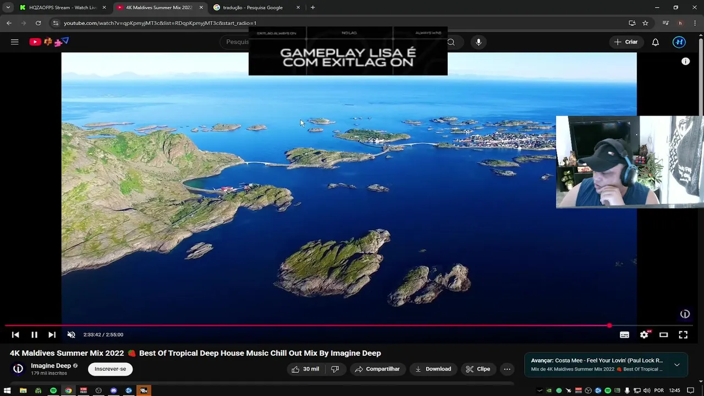Viewport: 704px width, 396px height.
Task: Bookmark this page with star
Action: (645, 23)
